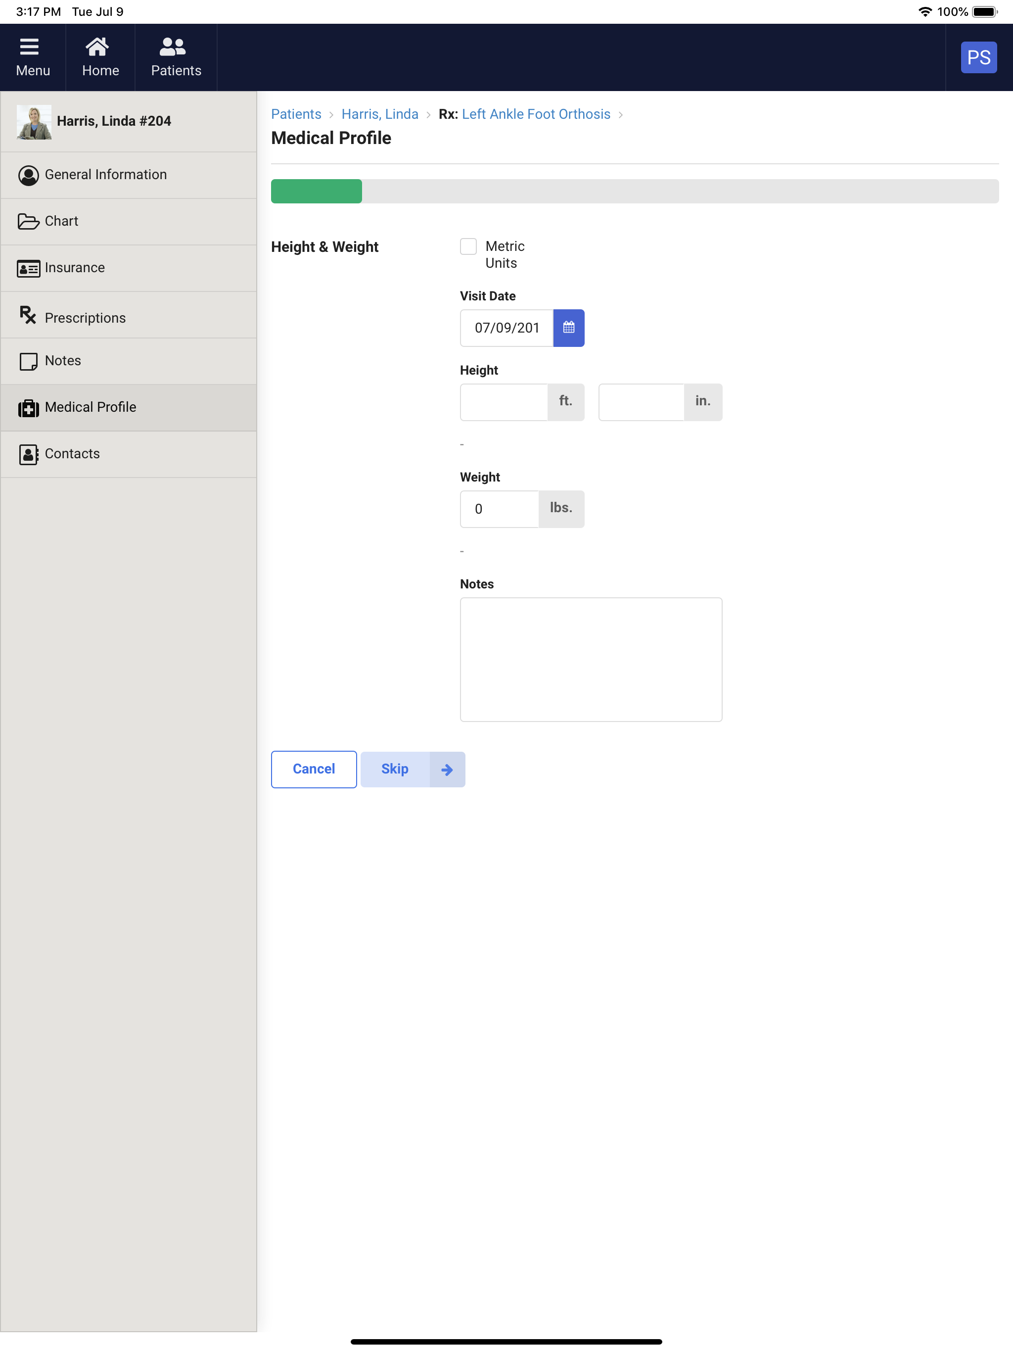Viewport: 1013px width, 1352px height.
Task: Follow the Harris, Linda breadcrumb link
Action: pos(380,114)
